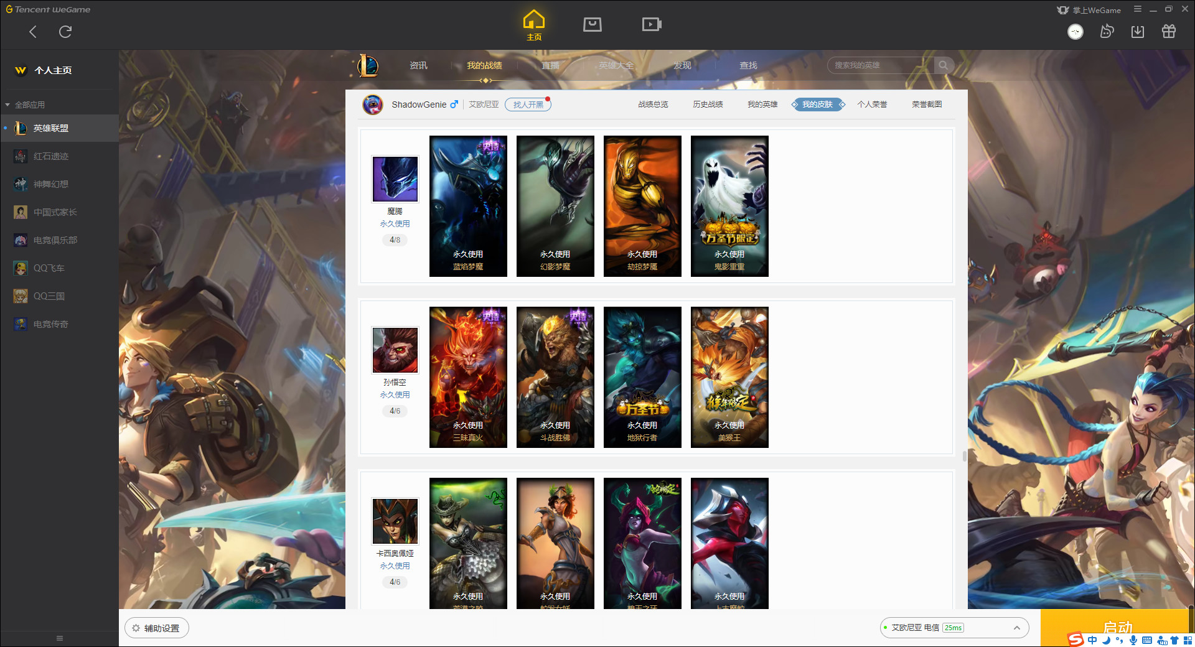Switch to 荣誉截图 sub-tab

click(927, 105)
